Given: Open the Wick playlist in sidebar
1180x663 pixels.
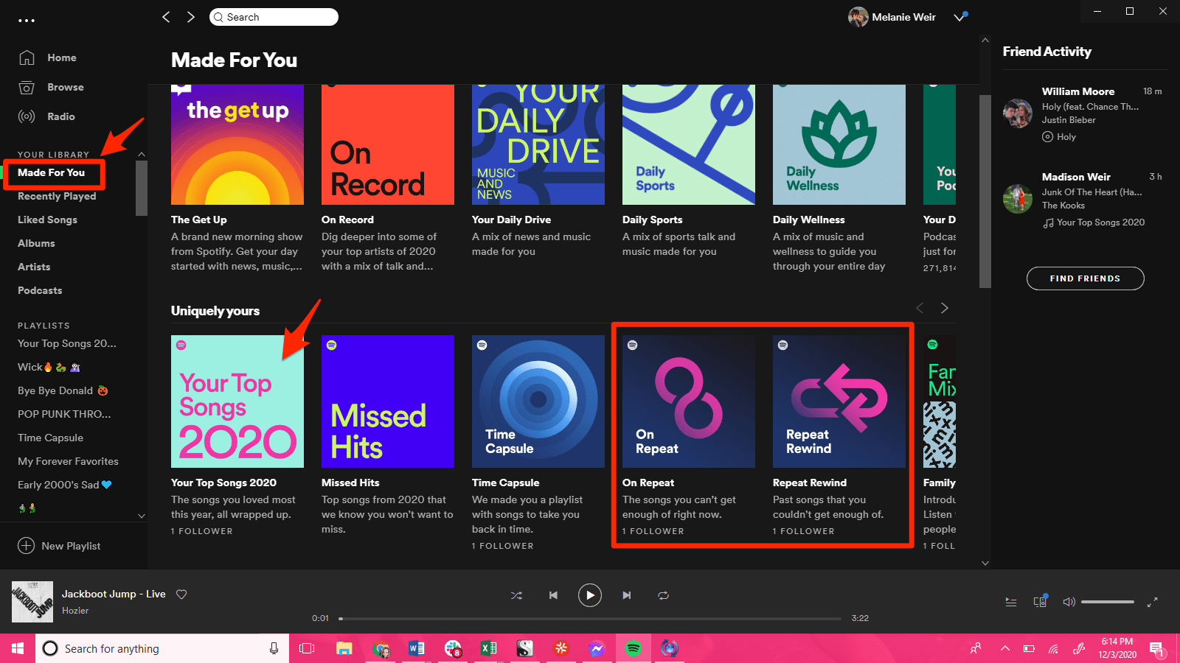Looking at the screenshot, I should [x=49, y=367].
